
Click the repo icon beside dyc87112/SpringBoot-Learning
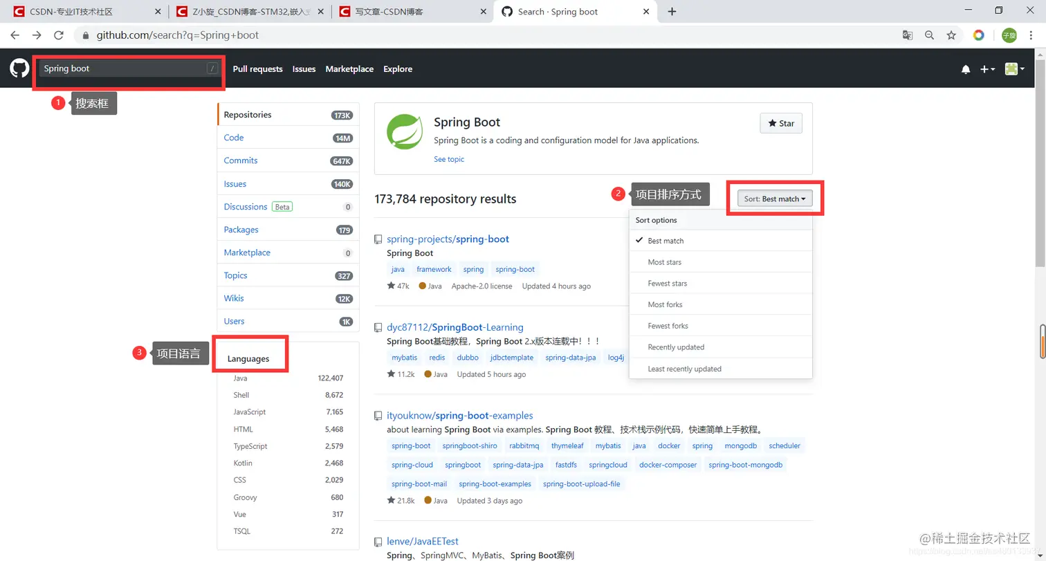tap(378, 327)
